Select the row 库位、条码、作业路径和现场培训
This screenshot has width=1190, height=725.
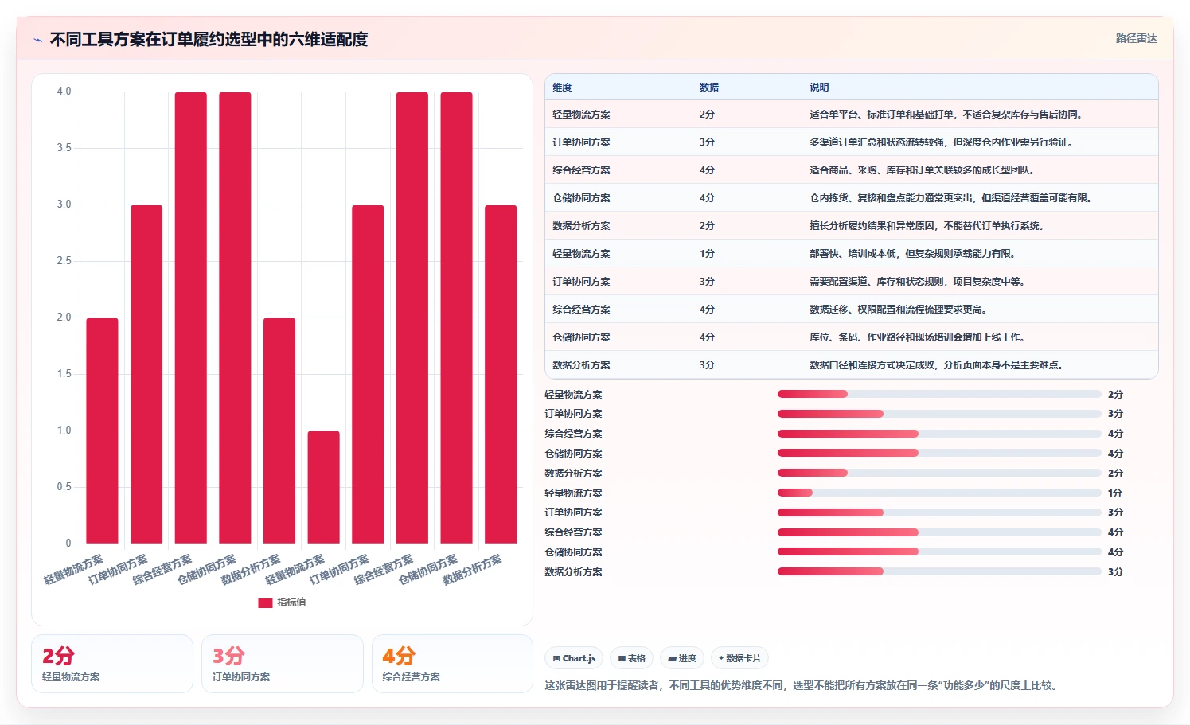point(851,337)
